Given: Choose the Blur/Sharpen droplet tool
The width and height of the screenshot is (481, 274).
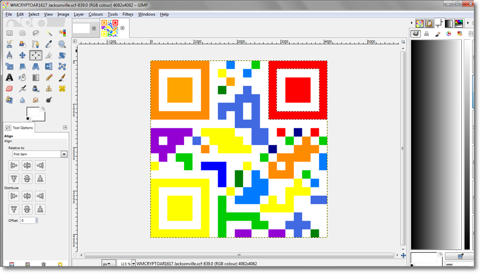Looking at the screenshot, I should [x=22, y=100].
